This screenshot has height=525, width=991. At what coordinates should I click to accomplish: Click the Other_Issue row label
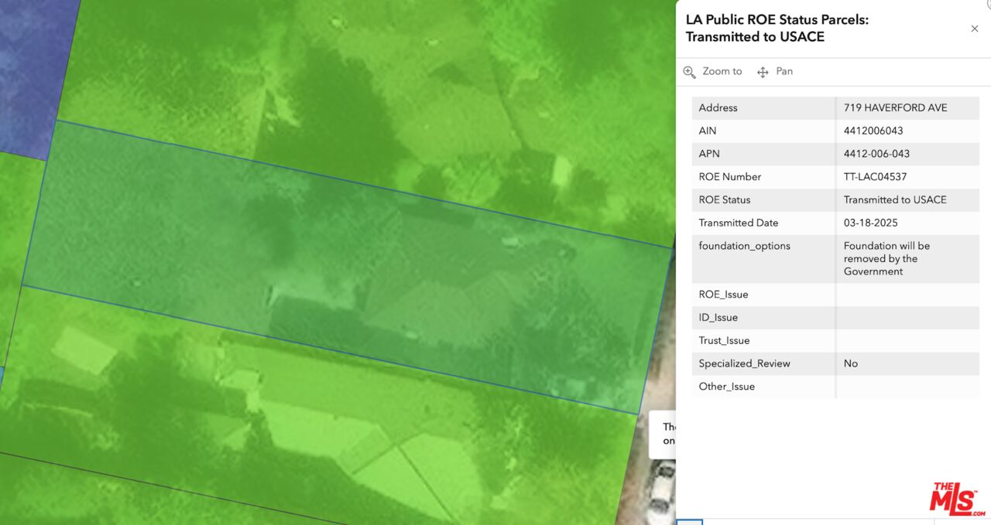pyautogui.click(x=726, y=387)
